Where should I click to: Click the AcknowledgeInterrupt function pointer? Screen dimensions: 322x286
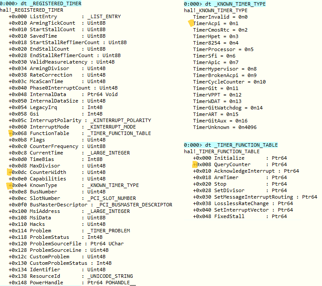tap(246, 171)
